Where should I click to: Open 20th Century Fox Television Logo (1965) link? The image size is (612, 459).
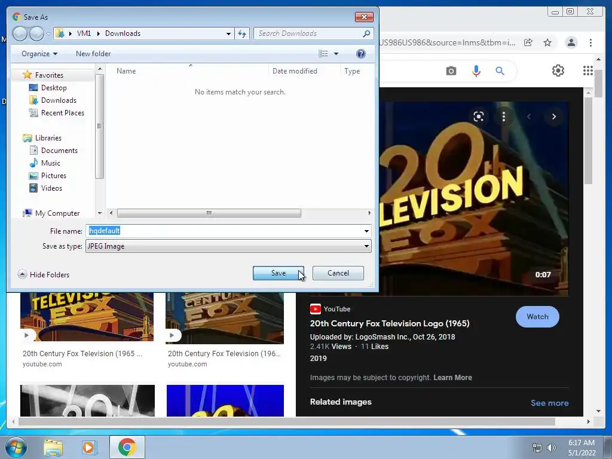[x=390, y=323]
